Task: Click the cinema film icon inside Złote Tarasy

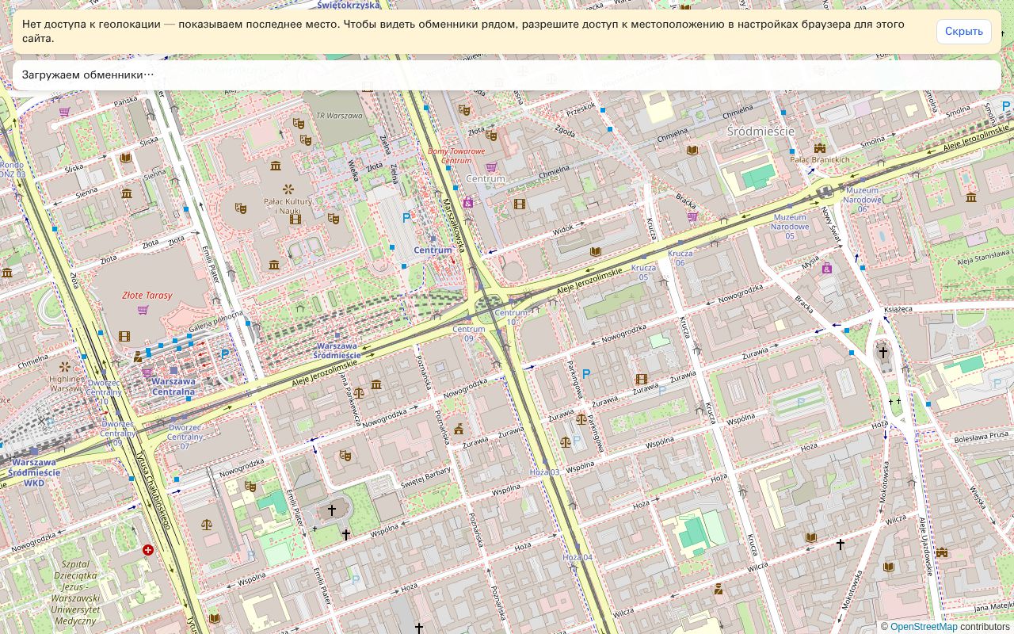Action: coord(124,336)
